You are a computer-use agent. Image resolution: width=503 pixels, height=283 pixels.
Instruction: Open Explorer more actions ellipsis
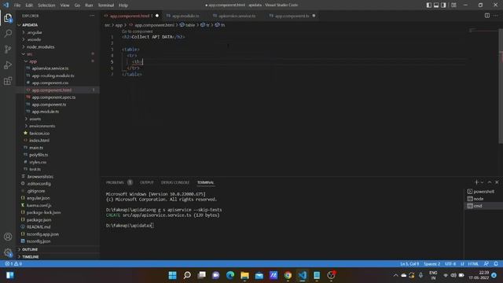pyautogui.click(x=92, y=16)
